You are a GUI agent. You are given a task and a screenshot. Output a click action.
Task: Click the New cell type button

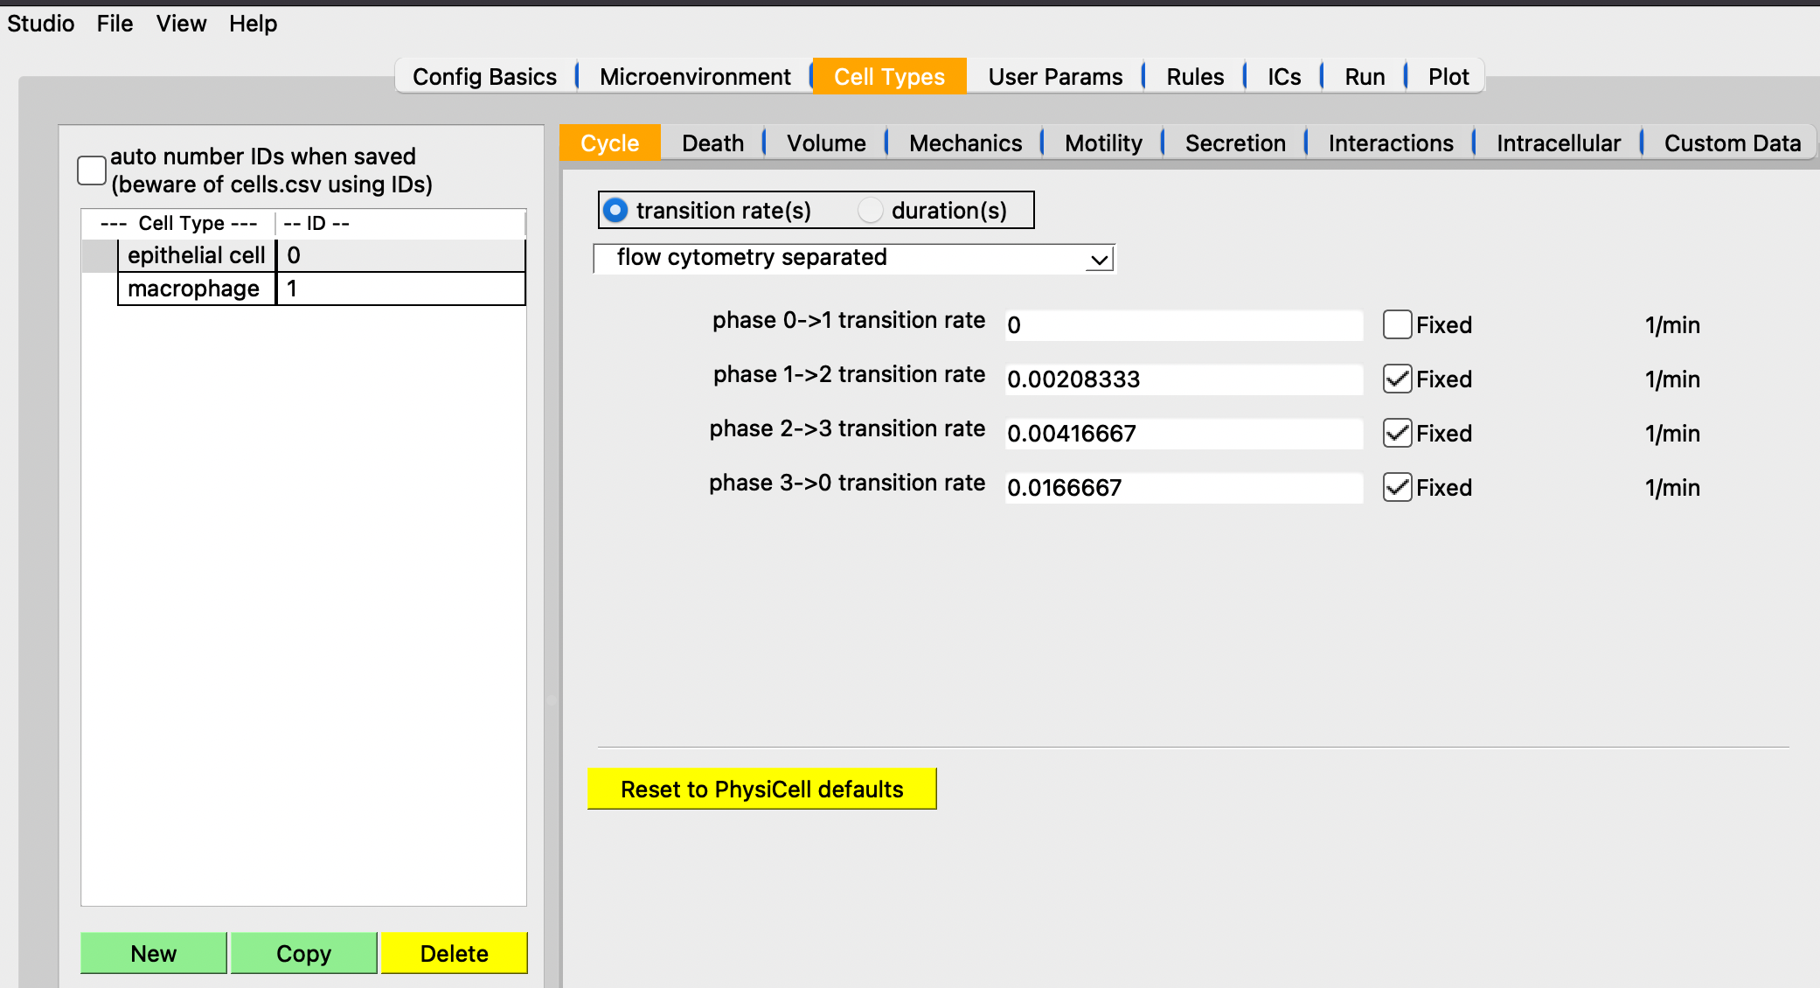coord(154,953)
